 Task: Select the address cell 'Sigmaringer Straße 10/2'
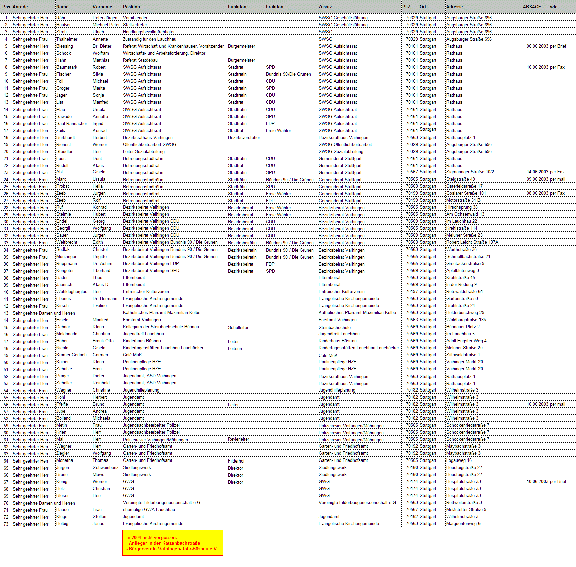pyautogui.click(x=470, y=172)
